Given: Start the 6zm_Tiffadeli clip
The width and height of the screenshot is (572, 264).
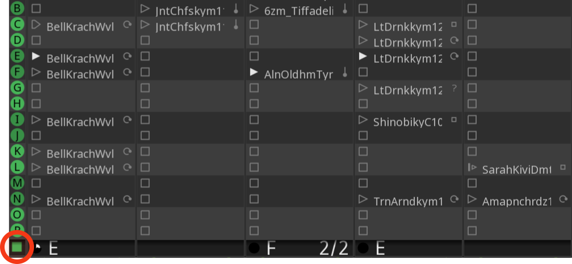Looking at the screenshot, I should [x=254, y=9].
